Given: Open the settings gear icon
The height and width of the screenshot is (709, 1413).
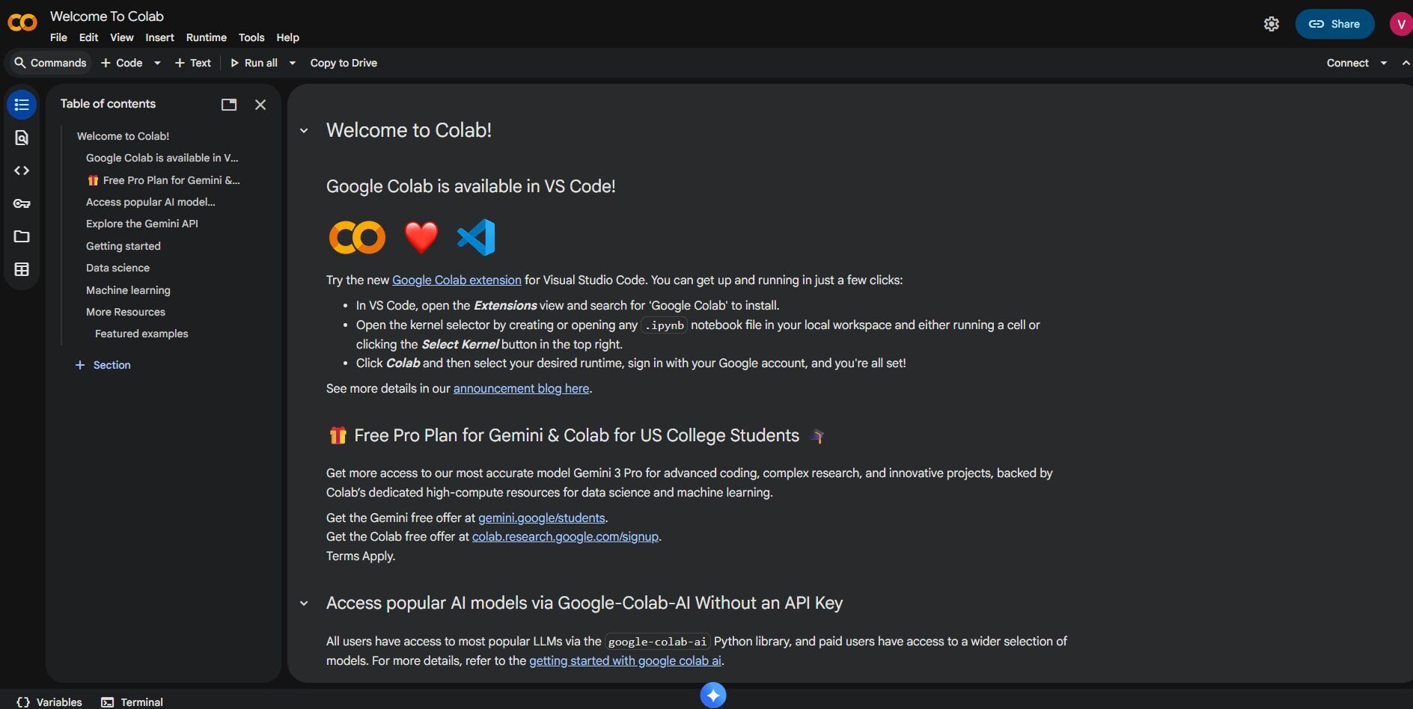Looking at the screenshot, I should (1271, 24).
